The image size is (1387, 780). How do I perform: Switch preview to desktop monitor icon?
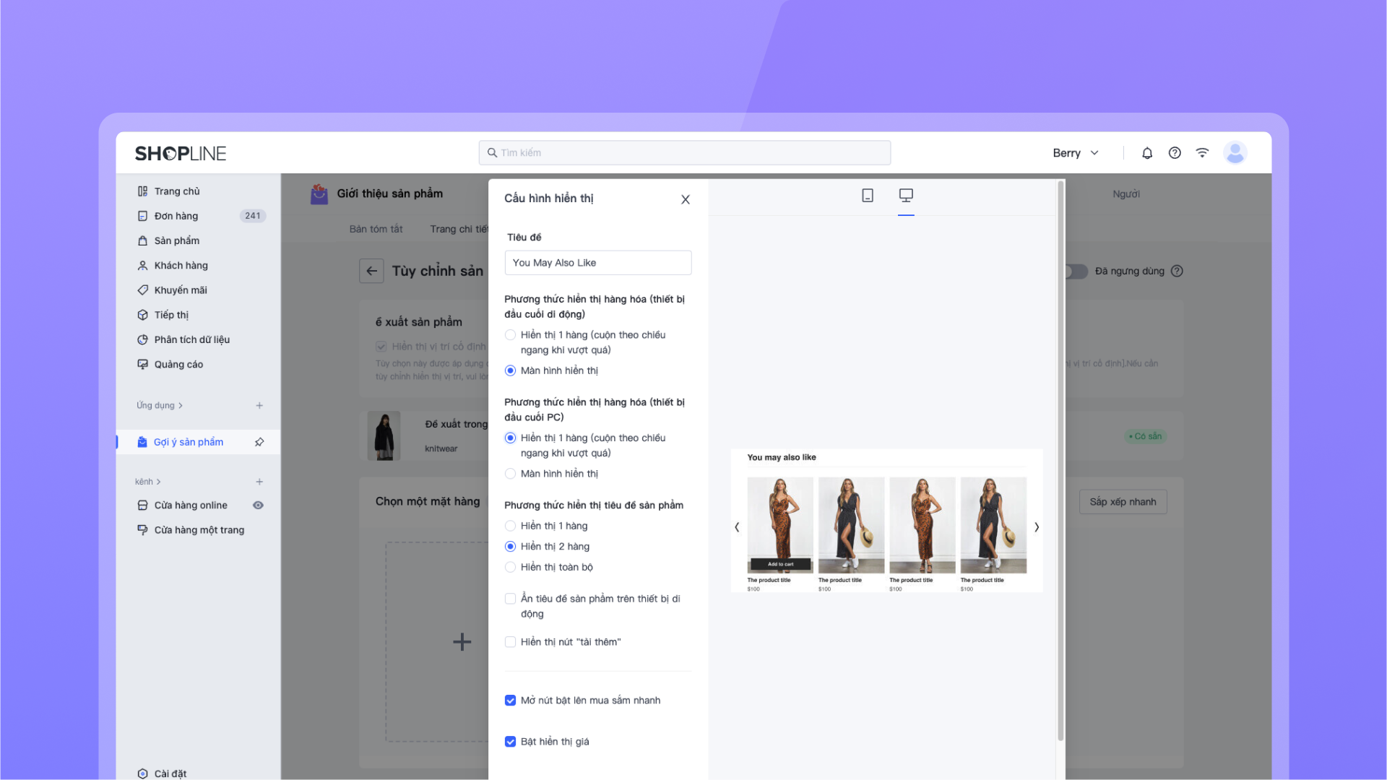pos(906,195)
